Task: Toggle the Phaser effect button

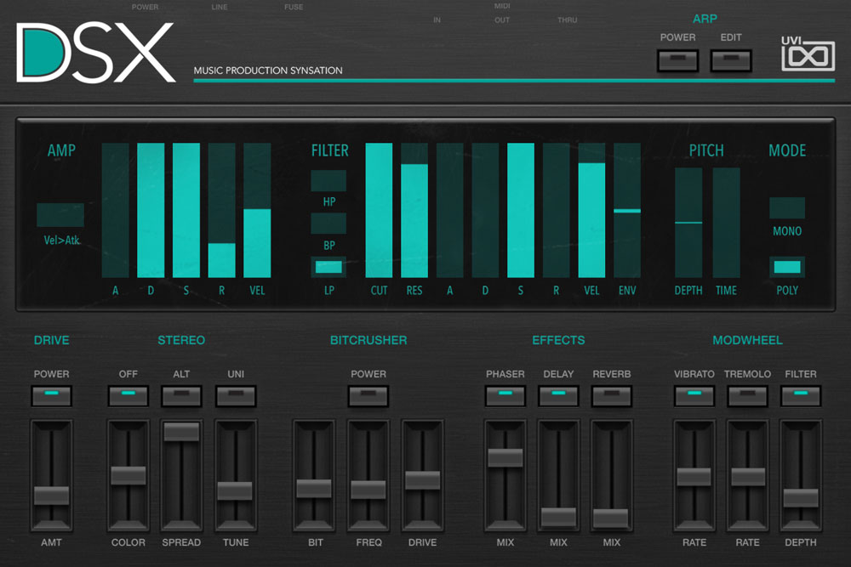Action: coord(505,395)
